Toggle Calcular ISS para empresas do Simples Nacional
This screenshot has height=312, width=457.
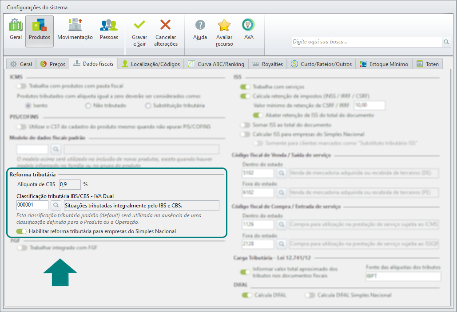245,134
